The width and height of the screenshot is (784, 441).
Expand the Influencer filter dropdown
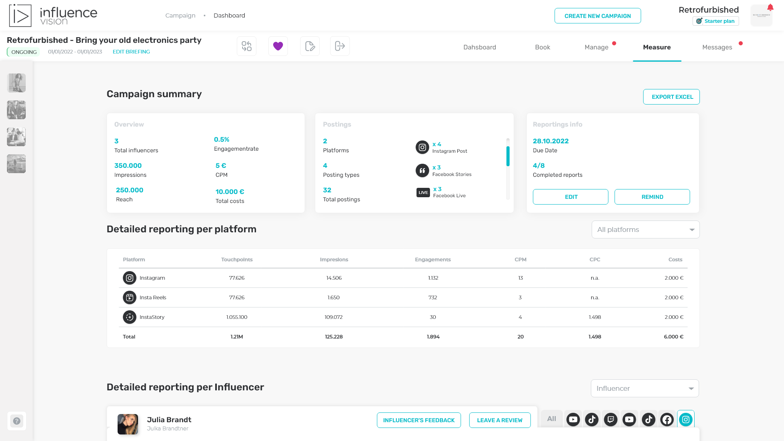pos(644,388)
